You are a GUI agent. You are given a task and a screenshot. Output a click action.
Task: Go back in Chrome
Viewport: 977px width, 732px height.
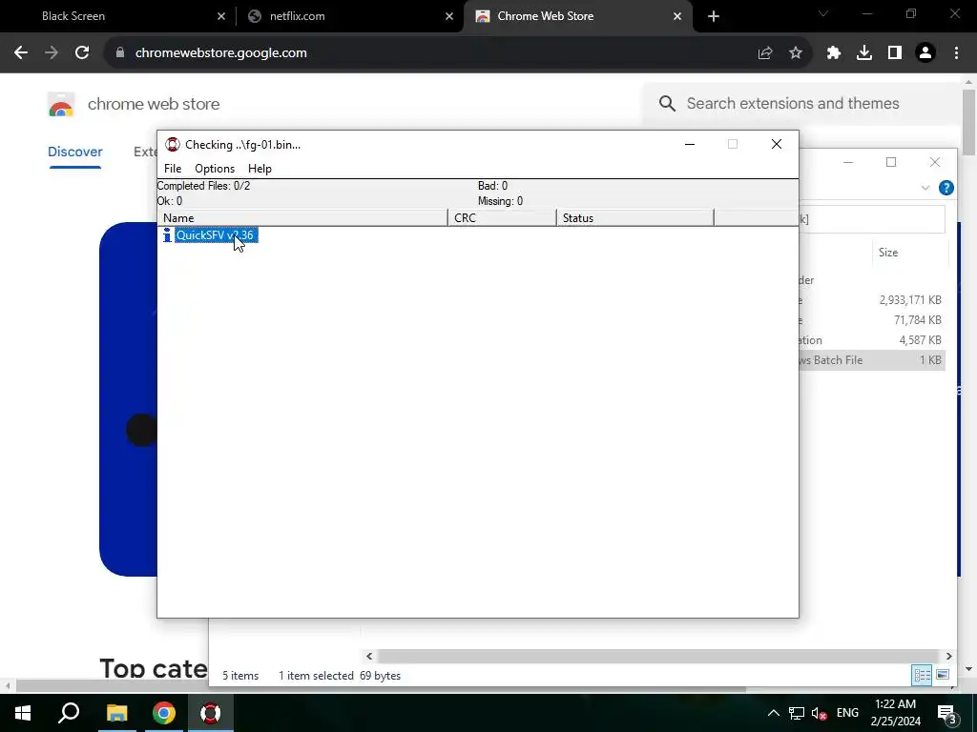21,53
